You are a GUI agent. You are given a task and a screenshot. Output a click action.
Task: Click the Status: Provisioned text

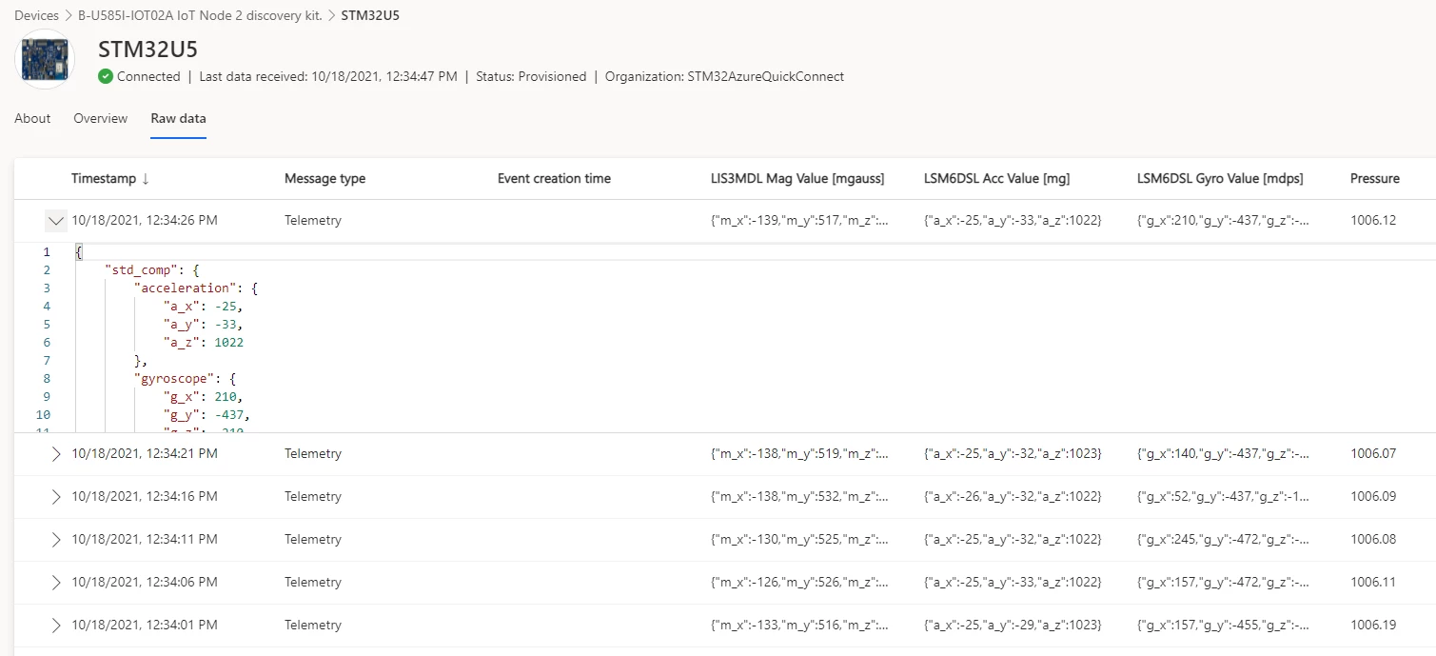(x=531, y=76)
